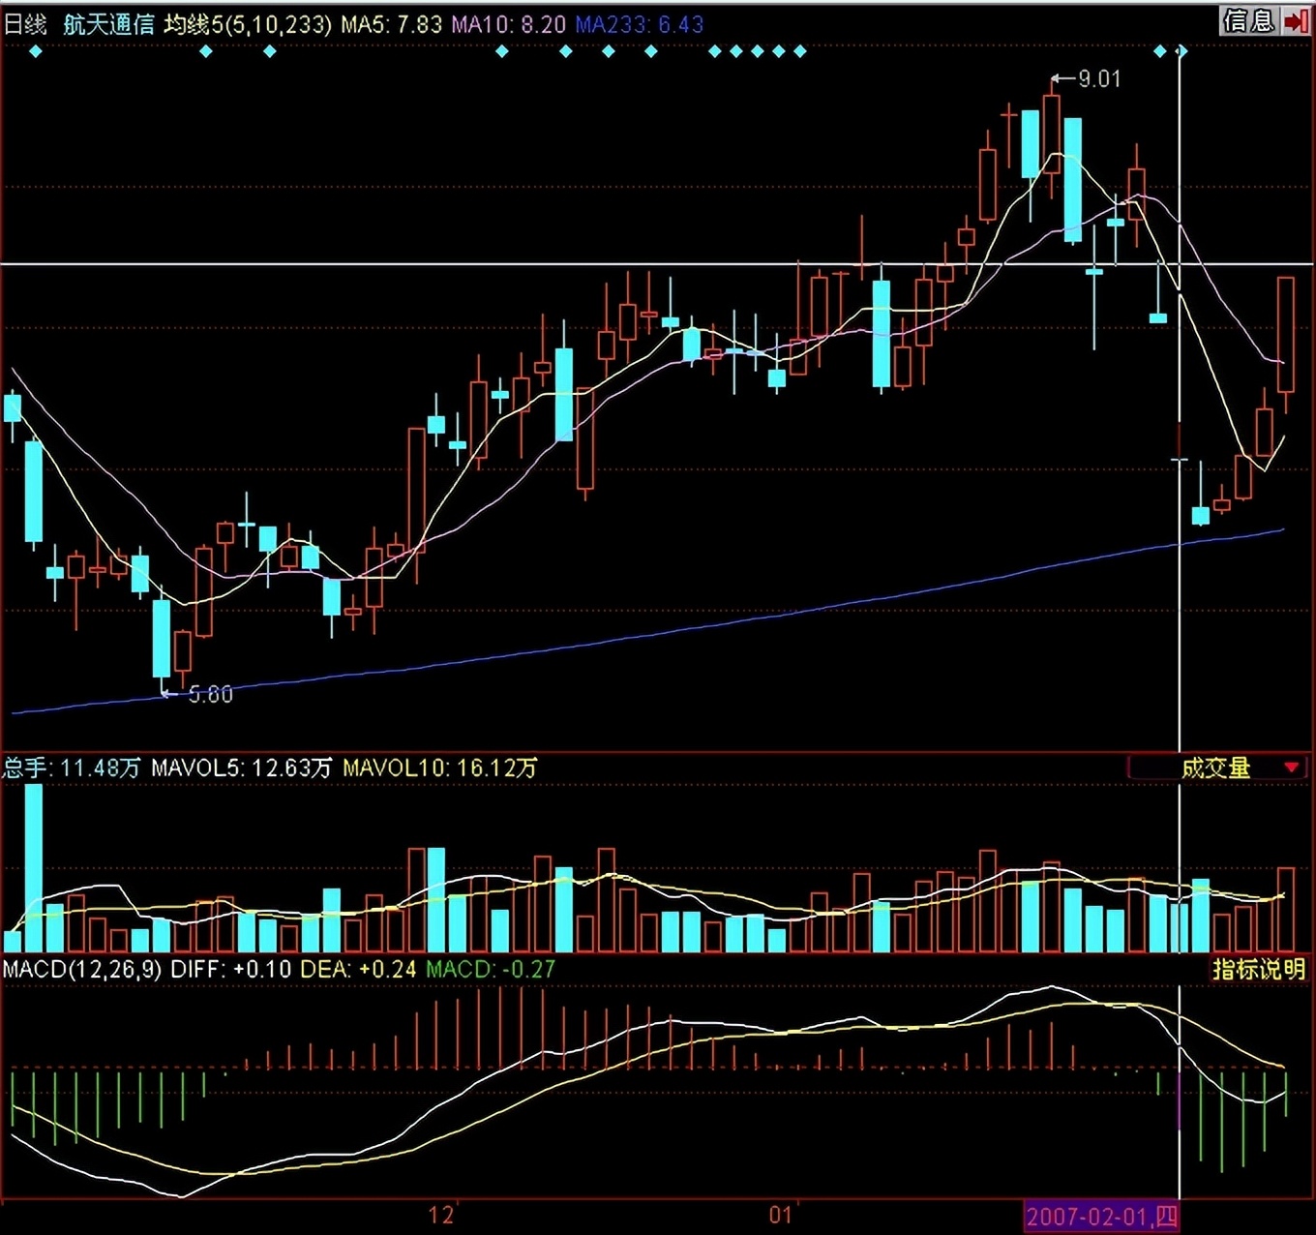Click the MACD(12,26,9) indicator title
The image size is (1316, 1235).
82,969
